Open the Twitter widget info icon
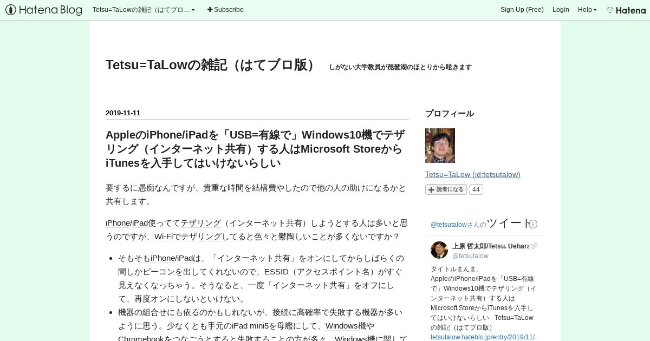Screen dimensions: 650x341 533,224
